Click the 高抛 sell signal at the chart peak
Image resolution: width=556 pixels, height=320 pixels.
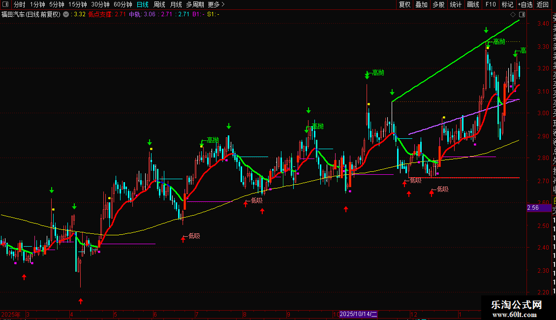(498, 42)
